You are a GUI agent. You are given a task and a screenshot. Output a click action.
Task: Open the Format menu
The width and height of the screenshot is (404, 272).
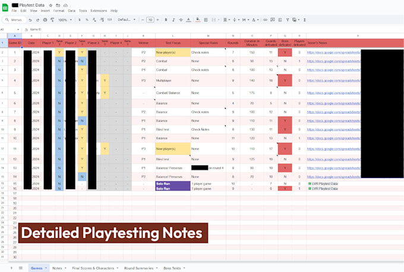click(x=59, y=11)
